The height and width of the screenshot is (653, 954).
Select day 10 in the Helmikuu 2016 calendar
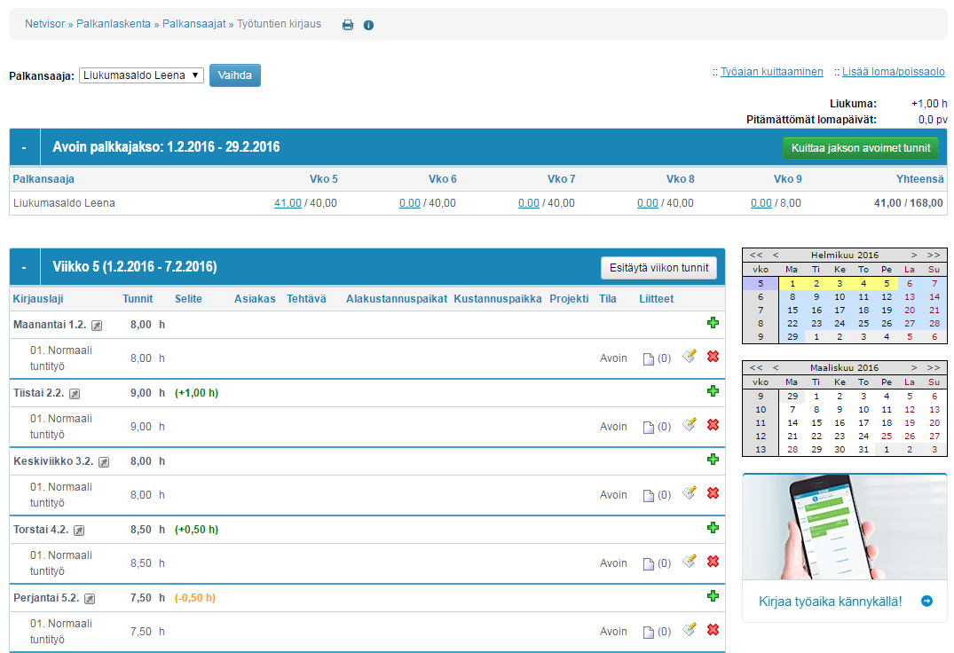pos(840,297)
